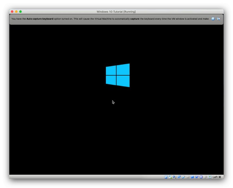Dismiss the Auto capture keyboard notification
The width and height of the screenshot is (233, 188).
point(213,19)
